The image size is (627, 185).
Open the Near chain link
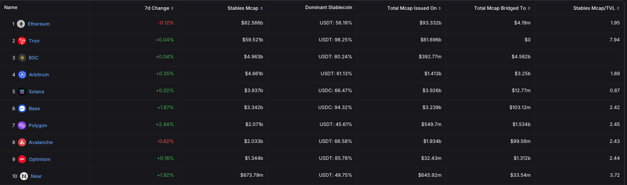tap(36, 176)
